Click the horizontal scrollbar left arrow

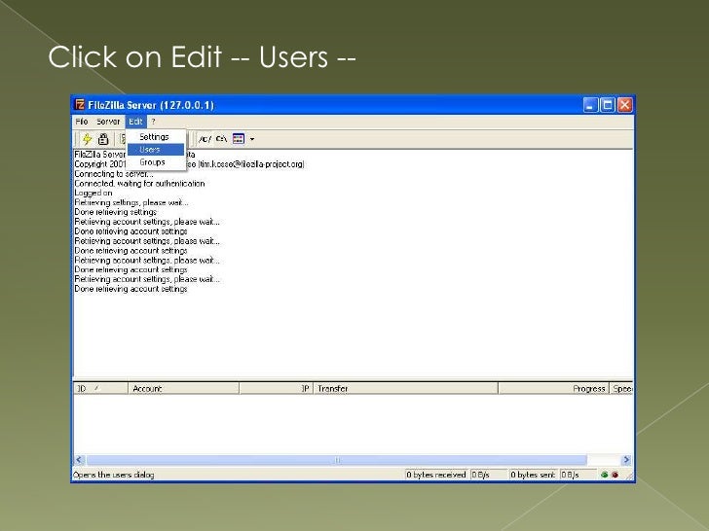click(78, 458)
